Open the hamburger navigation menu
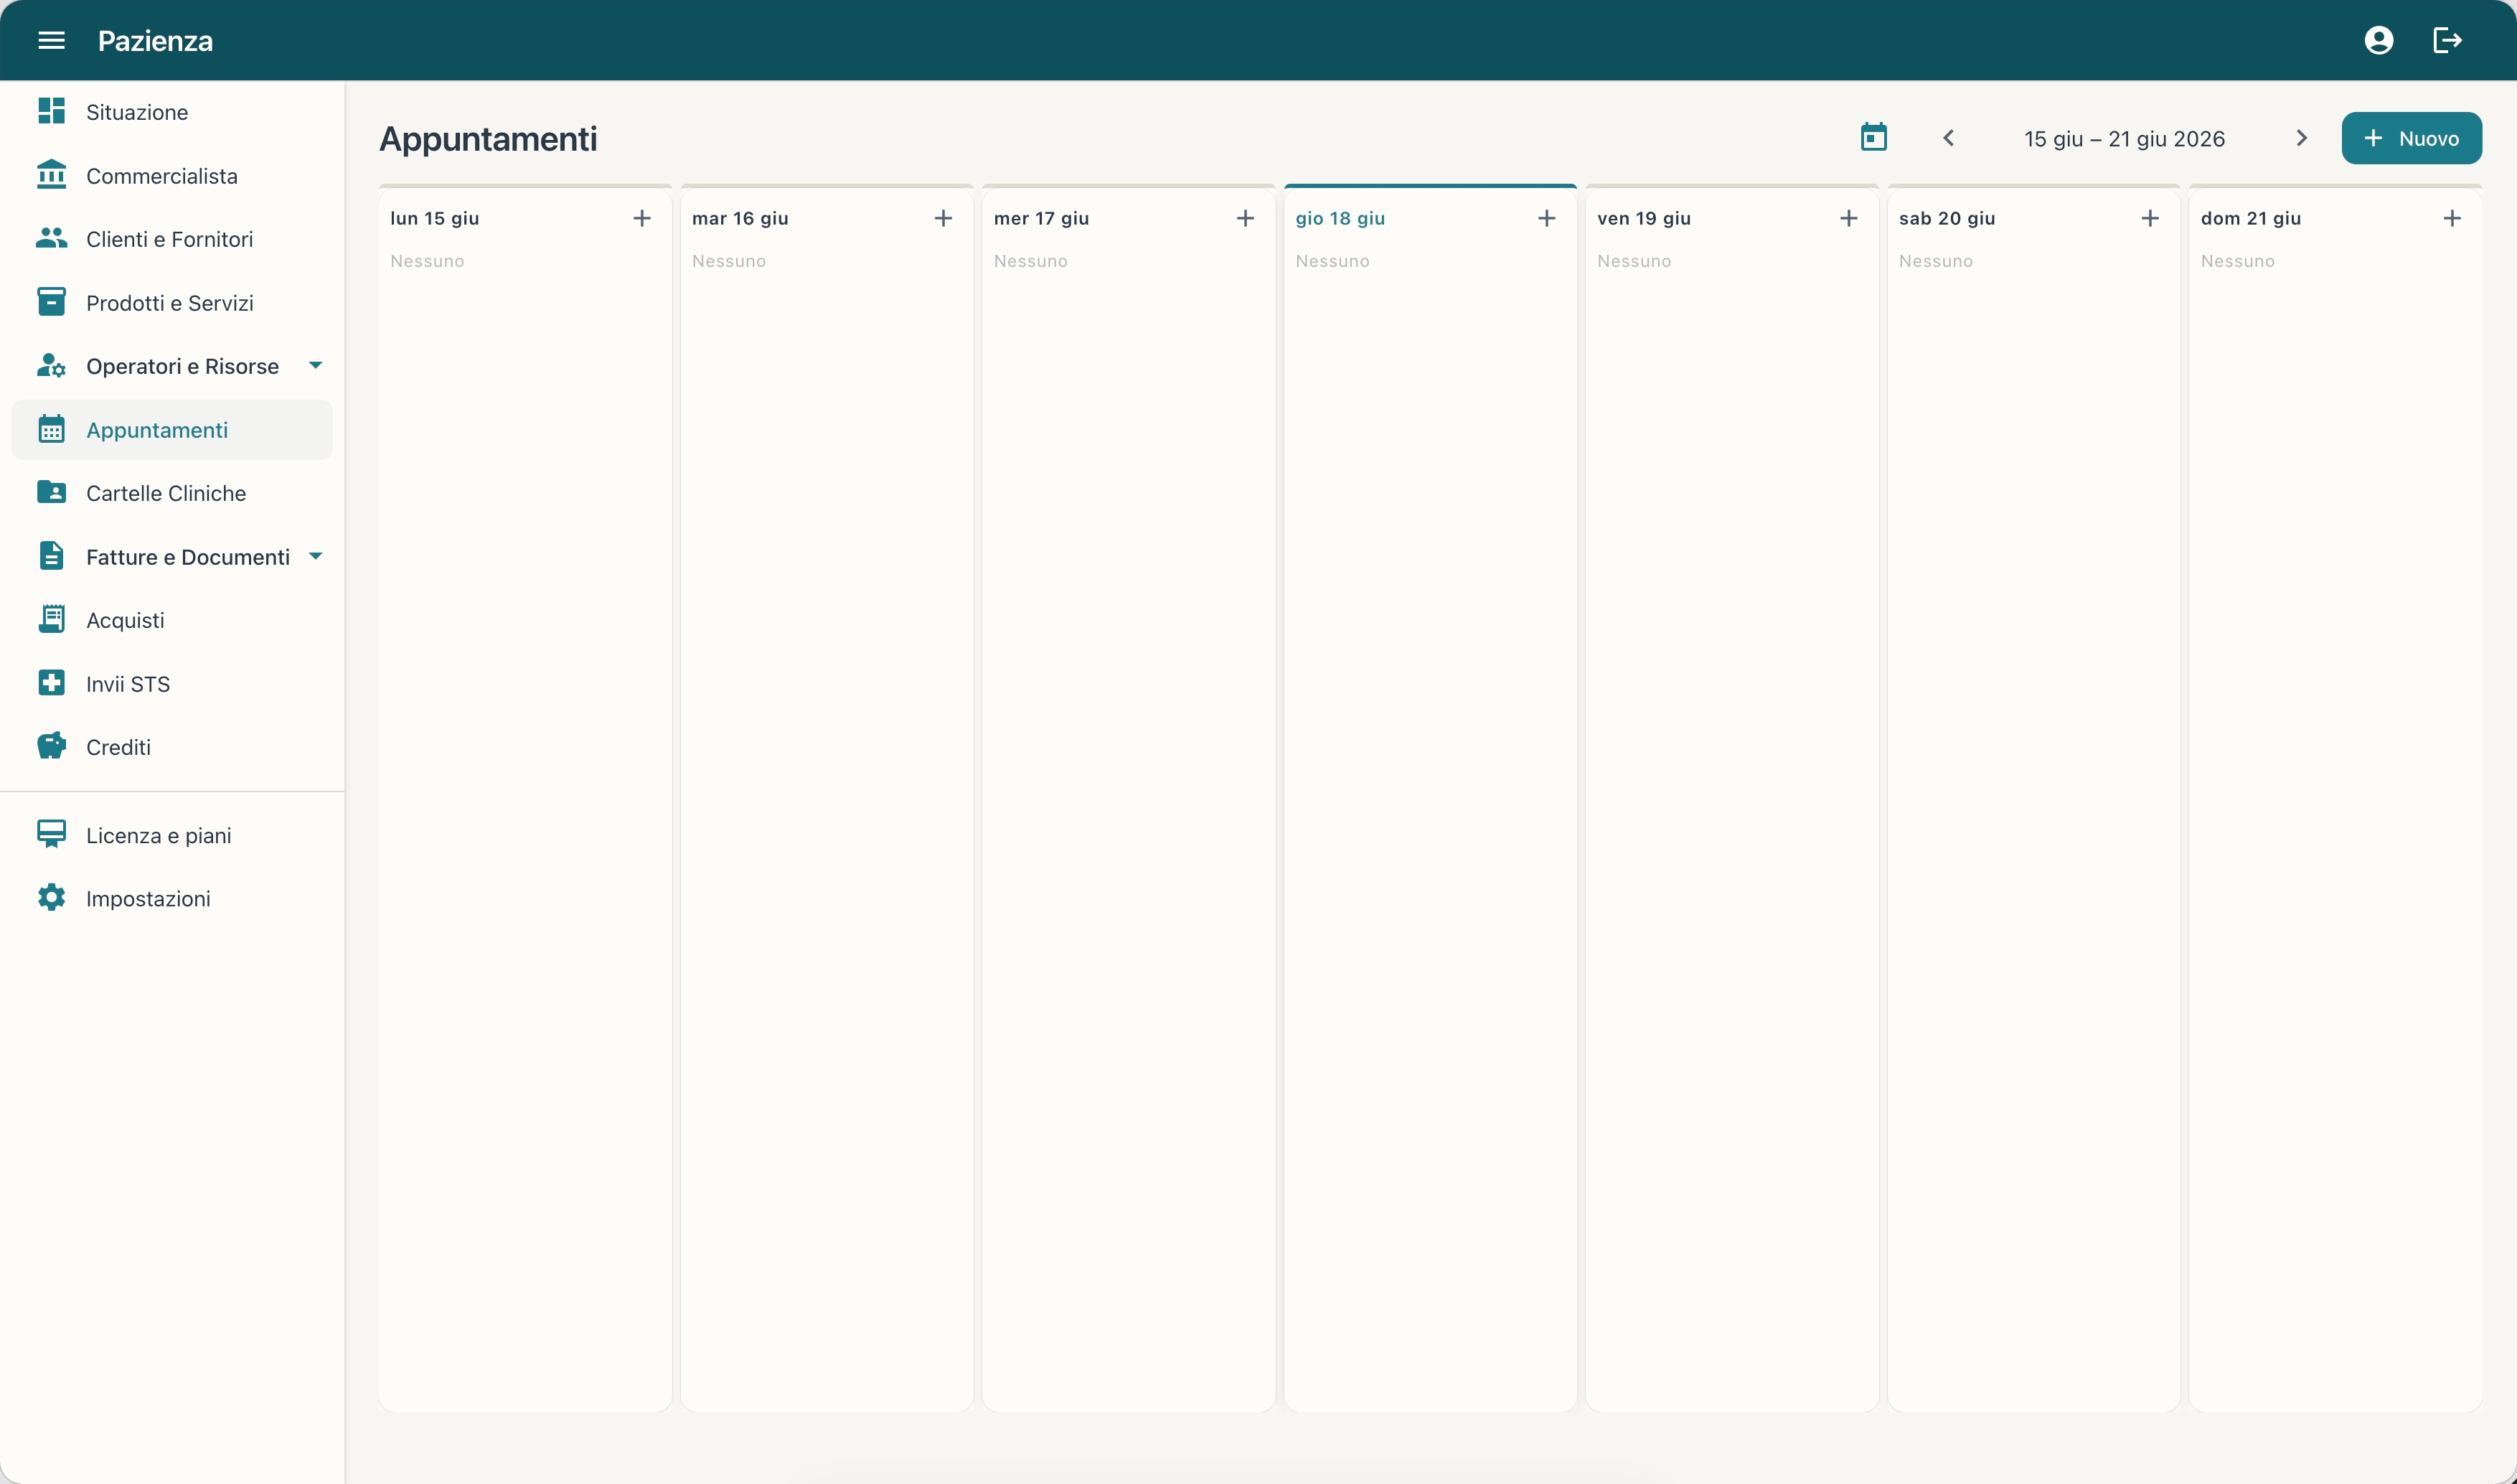The width and height of the screenshot is (2517, 1484). click(51, 40)
